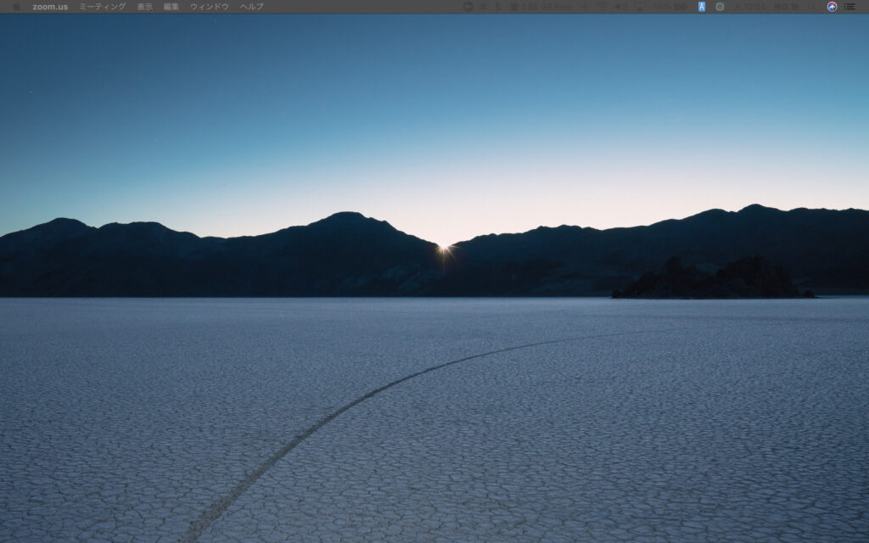Open the 編集 menu
The image size is (869, 543).
coord(171,7)
